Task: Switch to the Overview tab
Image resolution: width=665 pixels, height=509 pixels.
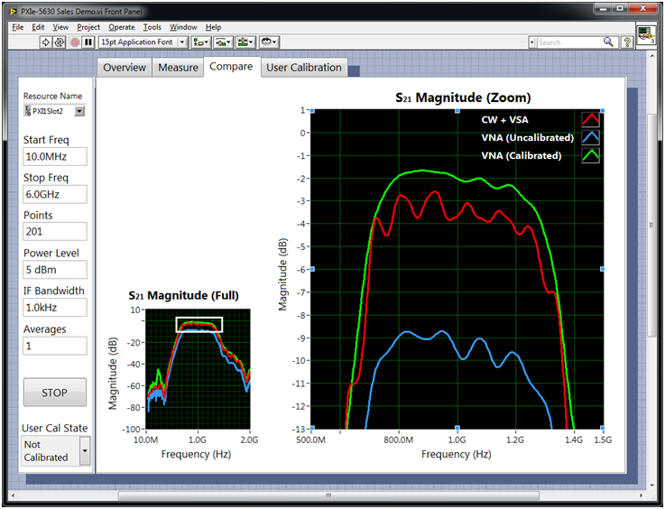Action: click(125, 68)
